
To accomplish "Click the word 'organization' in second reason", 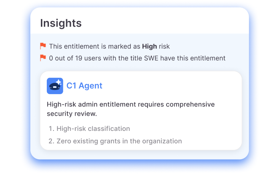I will pos(162,141).
